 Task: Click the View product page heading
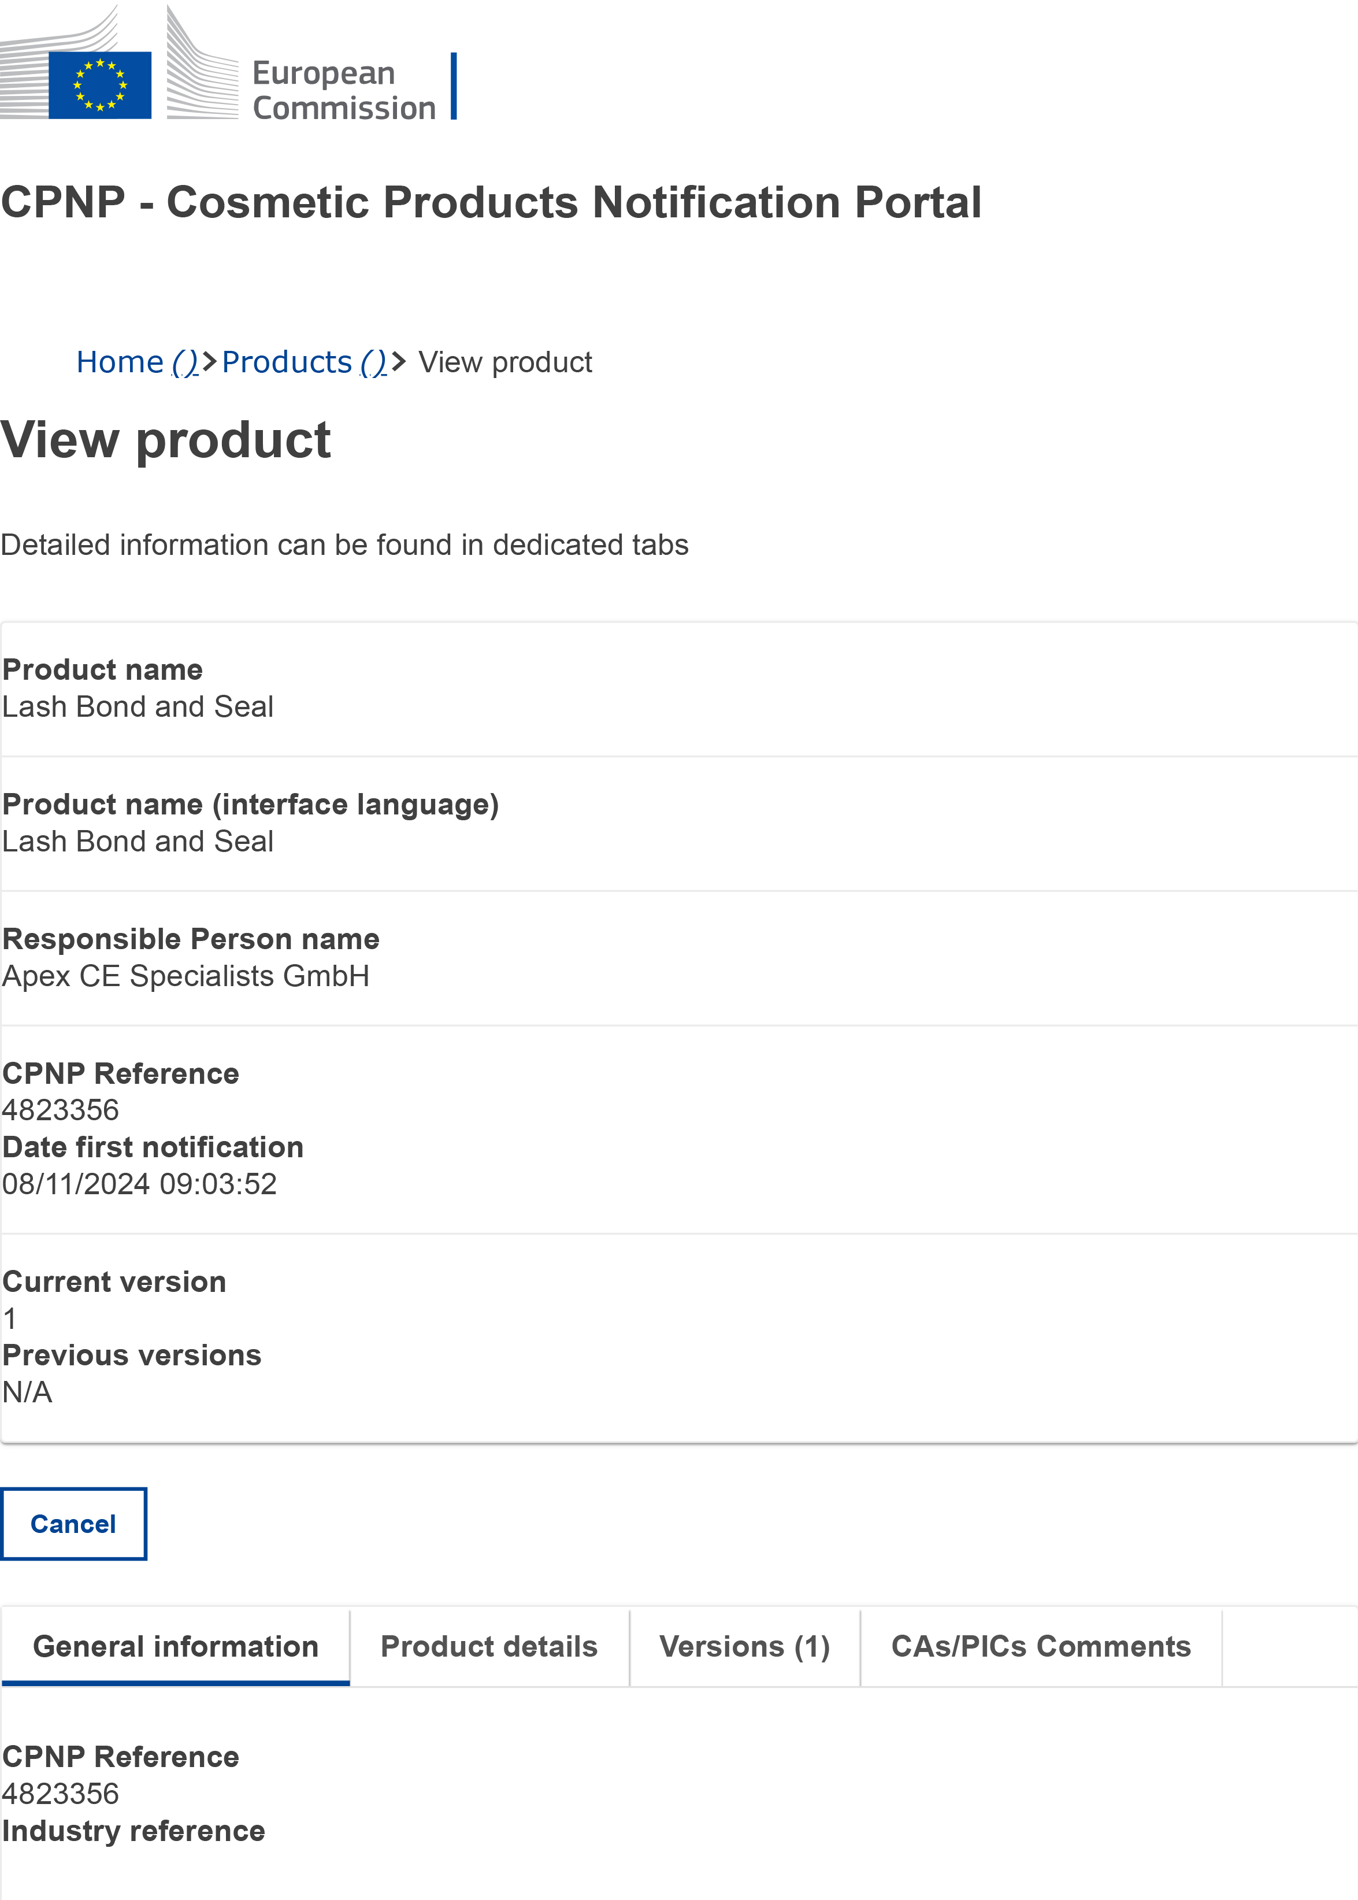(x=166, y=440)
